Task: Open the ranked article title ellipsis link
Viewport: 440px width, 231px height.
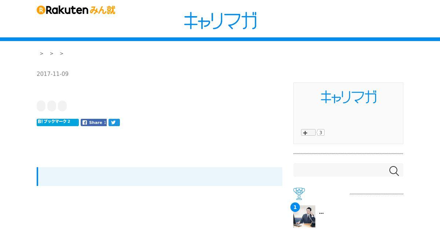Action: (x=321, y=213)
